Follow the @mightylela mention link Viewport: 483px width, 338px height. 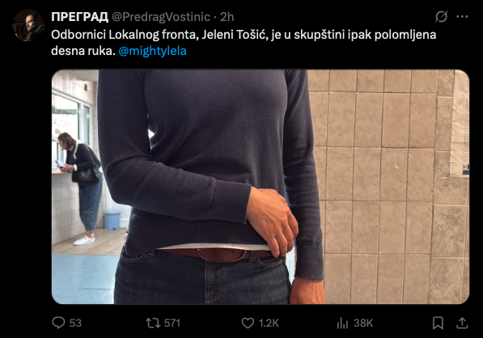coord(152,51)
